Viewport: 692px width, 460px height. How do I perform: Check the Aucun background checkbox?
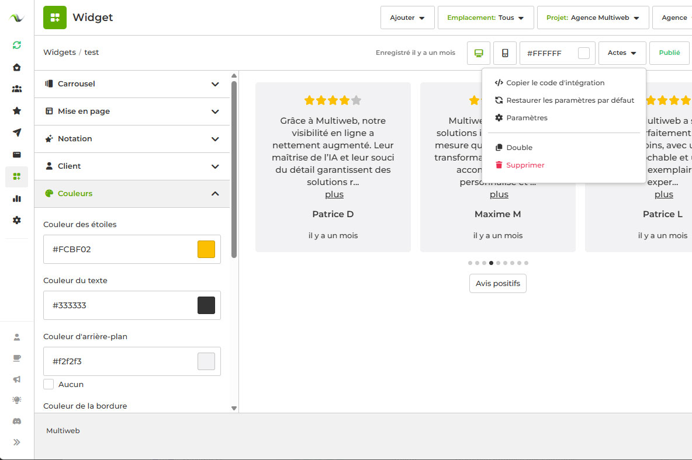49,384
